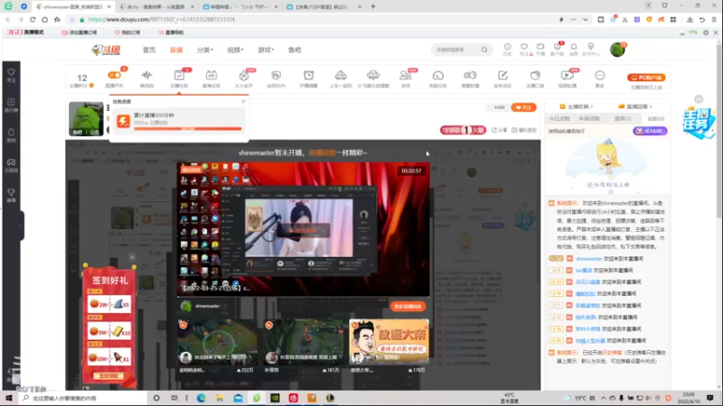Close the 签到好礼 sign-in popup

pos(132,257)
